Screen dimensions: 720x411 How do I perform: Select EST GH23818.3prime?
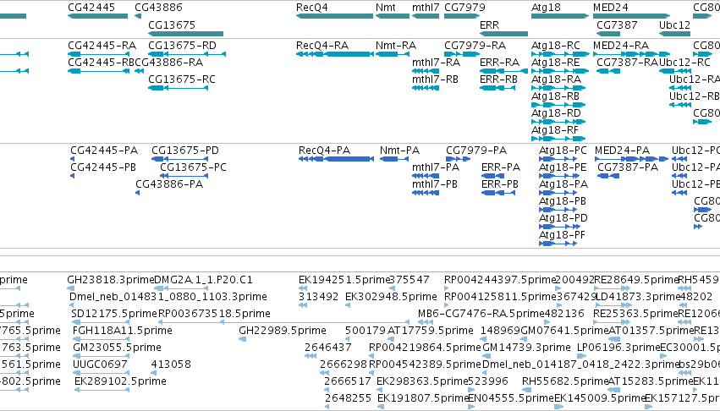coord(71,288)
